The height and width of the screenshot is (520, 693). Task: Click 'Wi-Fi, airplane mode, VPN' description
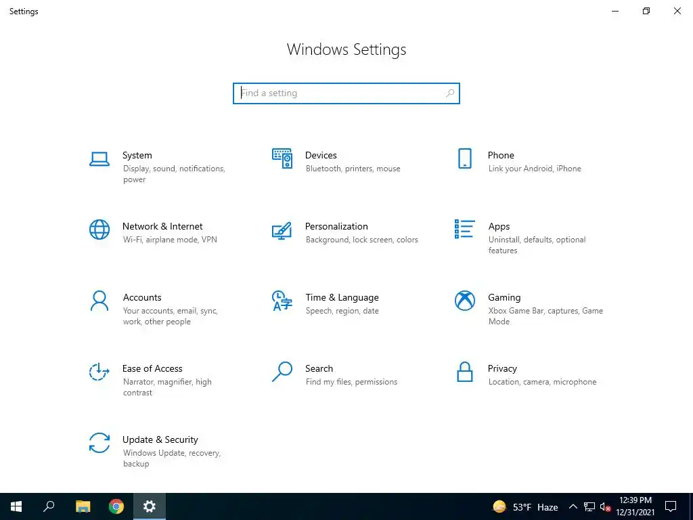pos(170,240)
